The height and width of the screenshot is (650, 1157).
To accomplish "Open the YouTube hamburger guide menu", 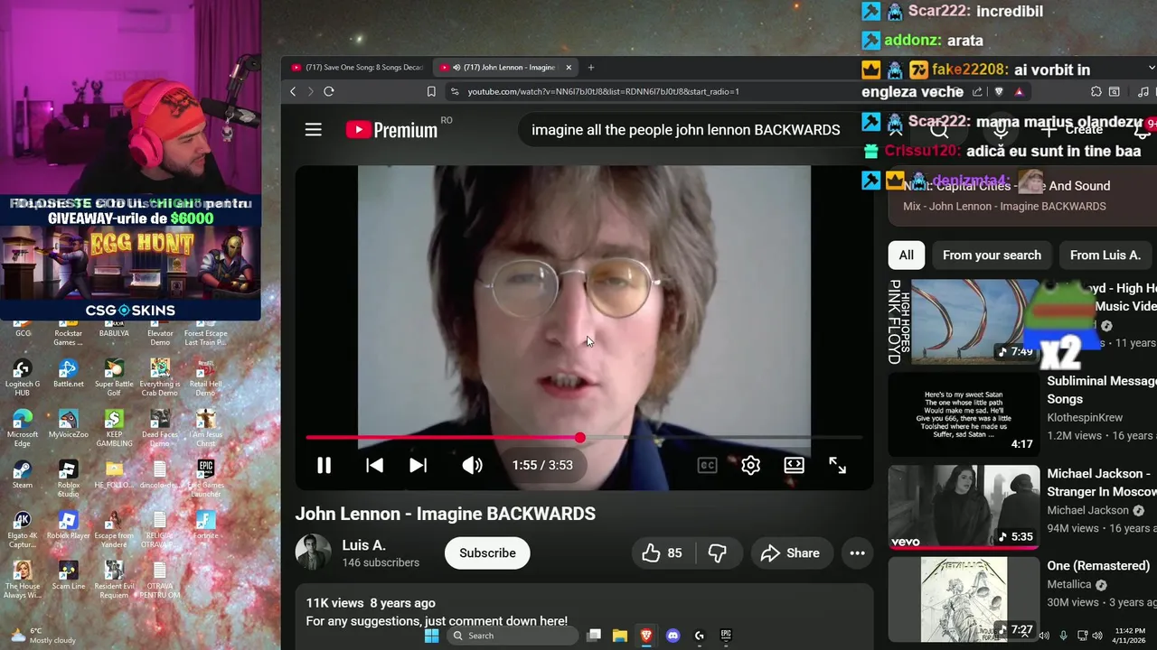I will [313, 130].
